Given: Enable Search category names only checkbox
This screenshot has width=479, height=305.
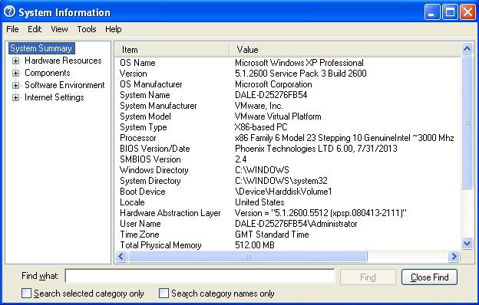Looking at the screenshot, I should 164,294.
